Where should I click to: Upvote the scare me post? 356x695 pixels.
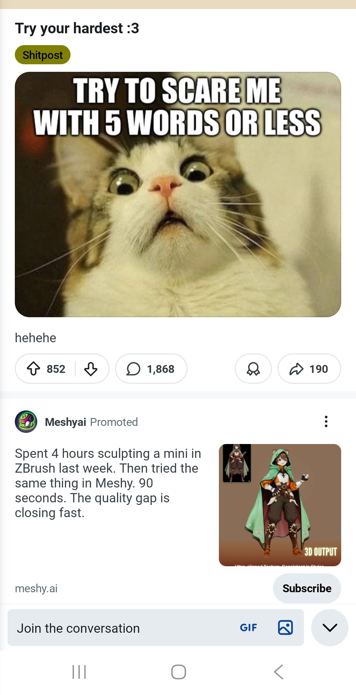coord(34,369)
